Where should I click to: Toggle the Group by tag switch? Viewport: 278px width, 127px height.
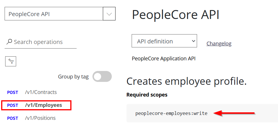pos(102,76)
